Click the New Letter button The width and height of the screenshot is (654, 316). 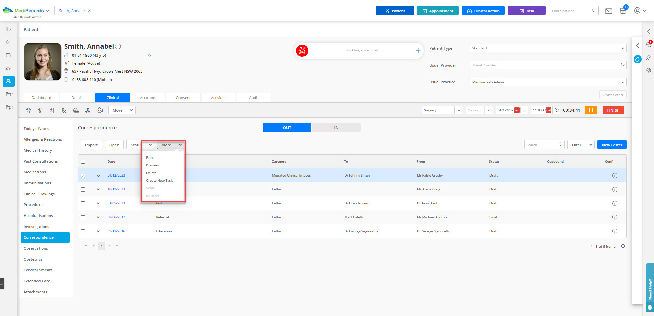click(x=612, y=145)
